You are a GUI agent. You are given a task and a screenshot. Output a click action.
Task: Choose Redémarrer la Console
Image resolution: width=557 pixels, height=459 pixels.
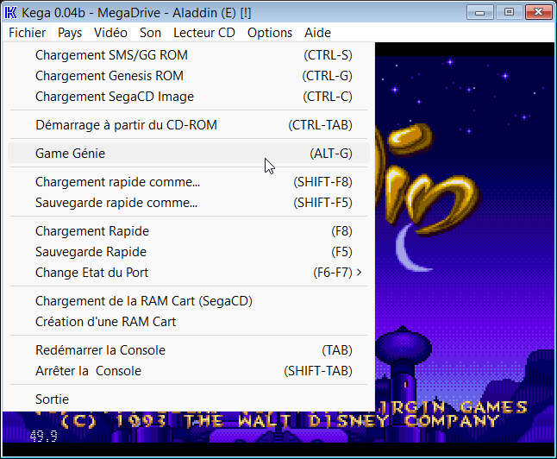pyautogui.click(x=189, y=349)
